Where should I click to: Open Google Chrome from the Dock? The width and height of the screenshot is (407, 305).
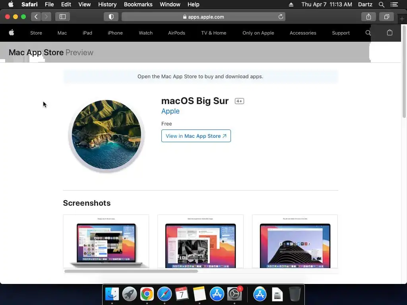point(147,294)
